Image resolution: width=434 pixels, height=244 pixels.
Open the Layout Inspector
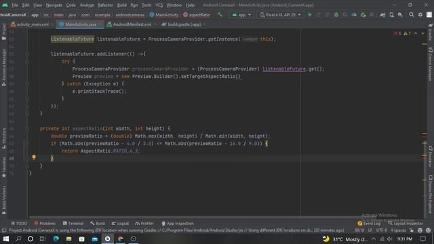406,223
